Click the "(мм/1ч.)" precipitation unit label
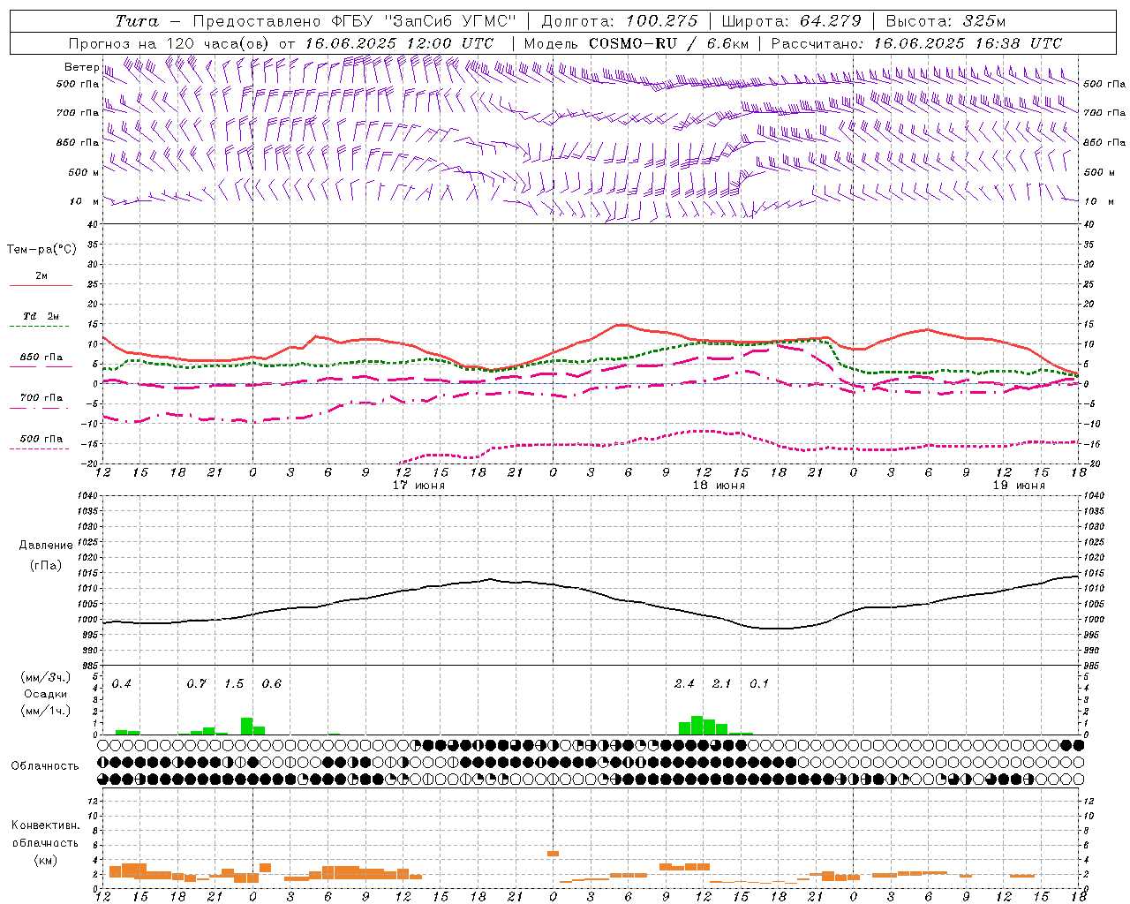The height and width of the screenshot is (904, 1130). point(46,710)
